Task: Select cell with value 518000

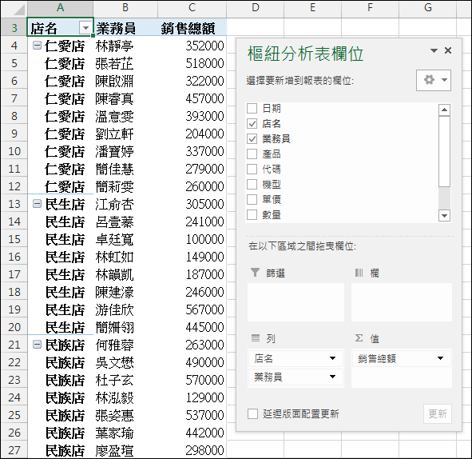Action: pos(192,63)
